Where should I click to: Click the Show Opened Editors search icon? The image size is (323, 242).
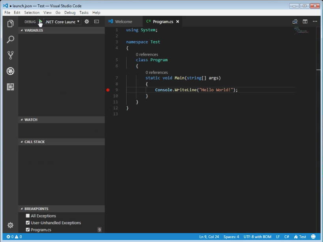(295, 21)
